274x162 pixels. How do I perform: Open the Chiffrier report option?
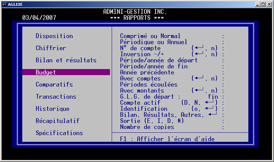pos(51,48)
